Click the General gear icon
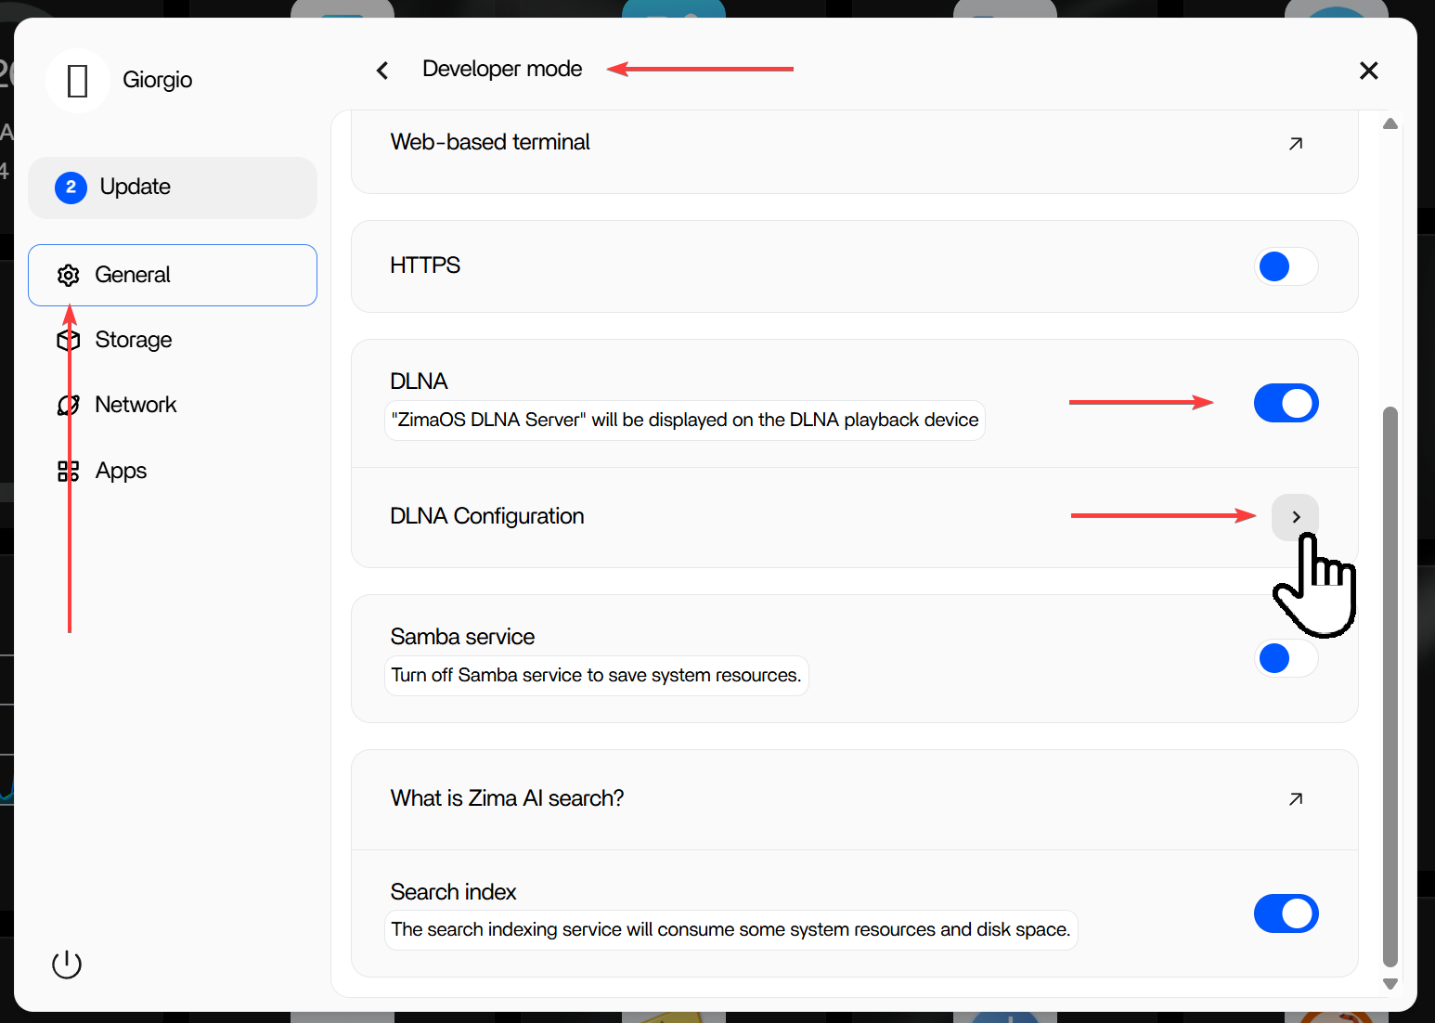The image size is (1435, 1023). pos(69,275)
